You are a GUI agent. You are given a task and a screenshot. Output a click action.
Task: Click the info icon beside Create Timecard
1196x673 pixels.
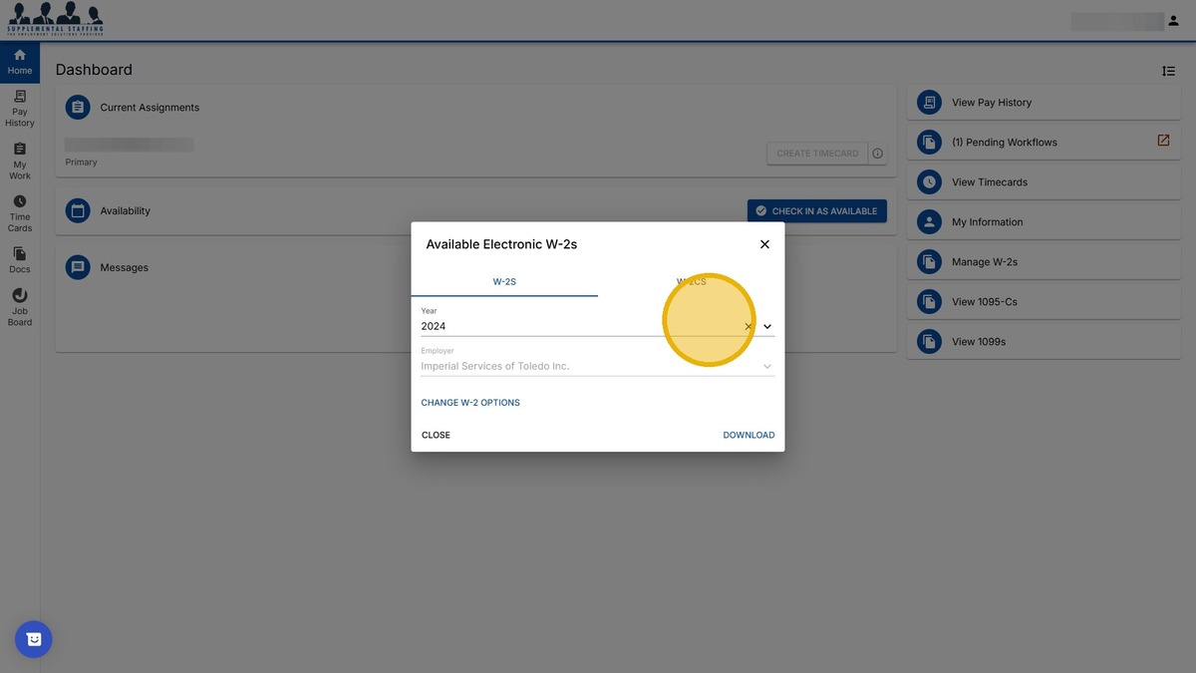click(877, 154)
